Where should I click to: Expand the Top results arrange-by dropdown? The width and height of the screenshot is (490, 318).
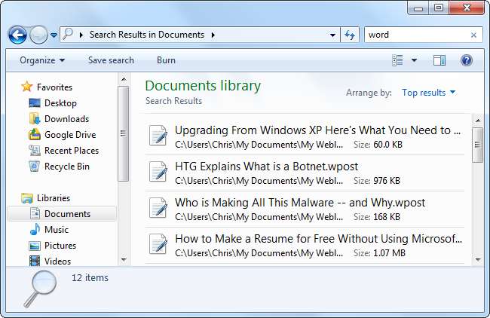point(428,93)
